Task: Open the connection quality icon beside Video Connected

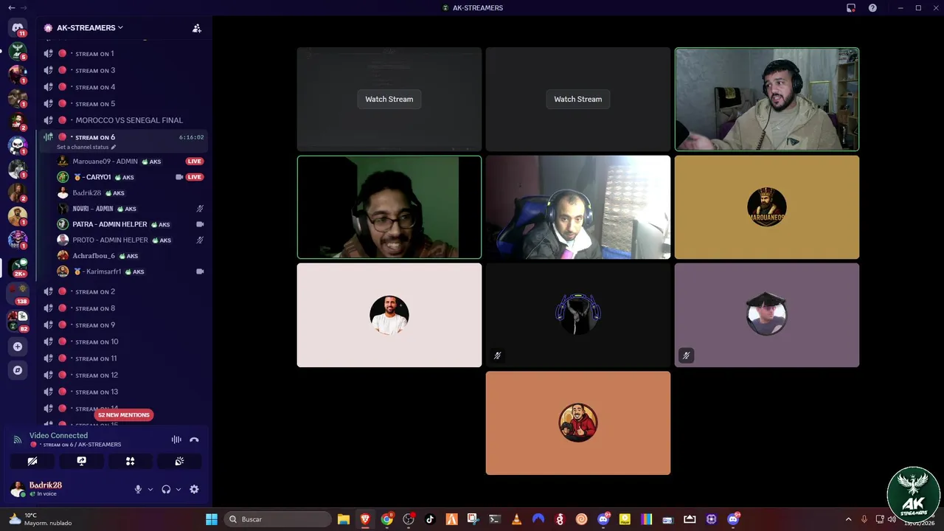Action: coord(18,440)
